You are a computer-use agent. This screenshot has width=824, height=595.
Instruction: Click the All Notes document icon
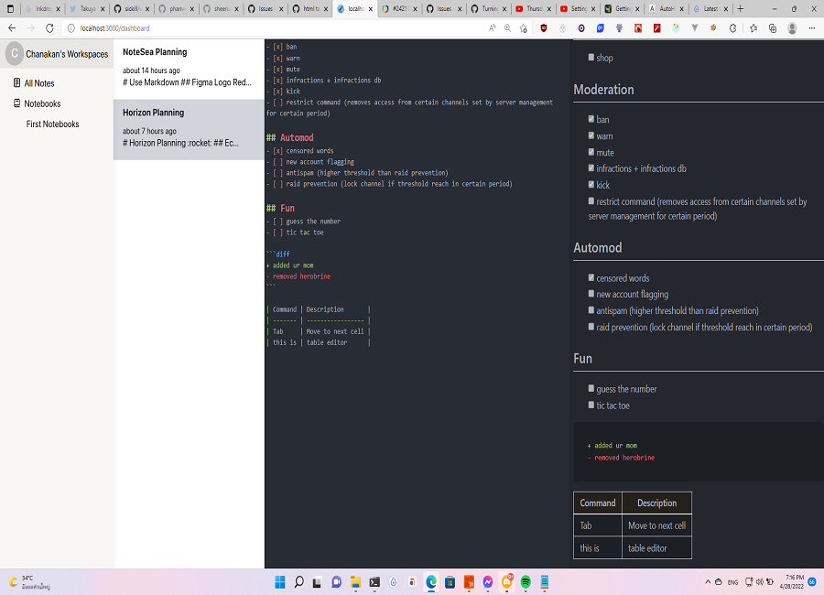[16, 83]
